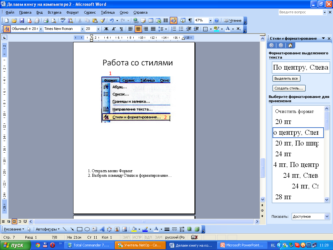Increase the paragraph indent
333x250 pixels.
[x=196, y=29]
